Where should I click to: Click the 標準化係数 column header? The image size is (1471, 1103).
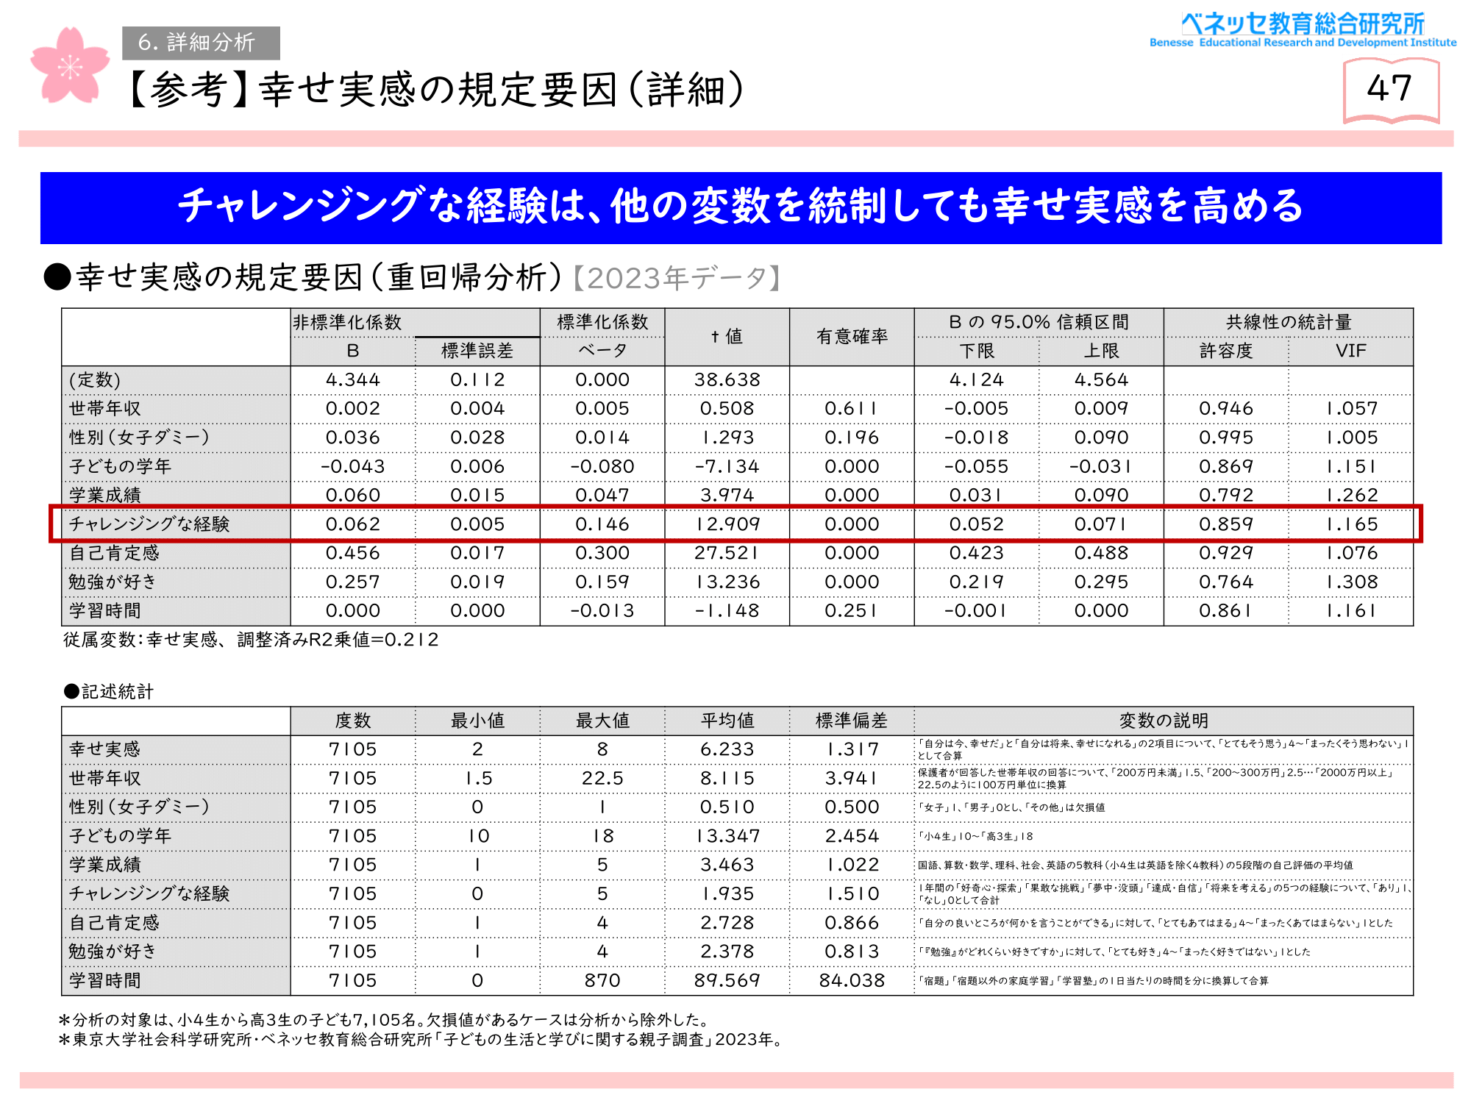tap(602, 322)
